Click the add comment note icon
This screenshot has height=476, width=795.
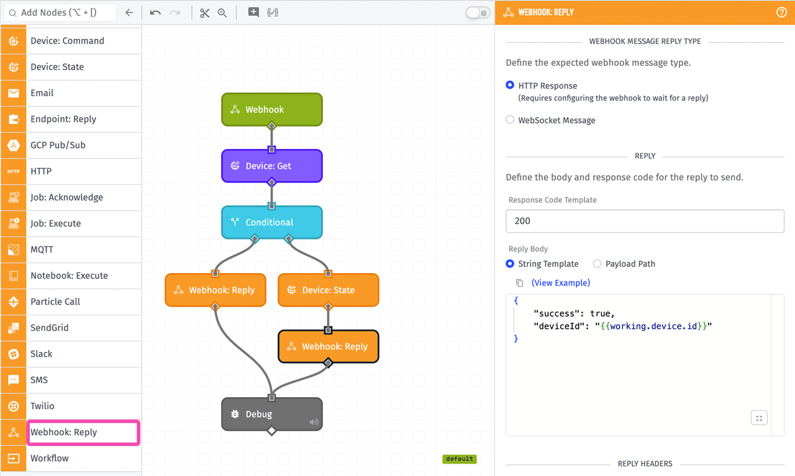(x=253, y=12)
